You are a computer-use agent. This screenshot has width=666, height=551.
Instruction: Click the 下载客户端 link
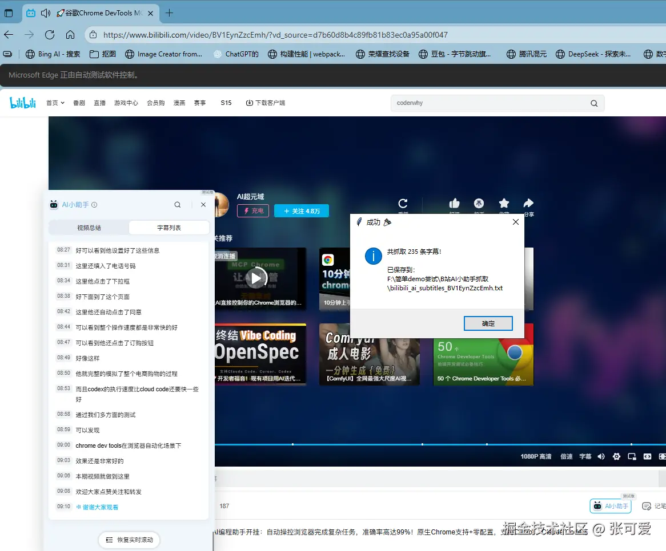(x=266, y=103)
